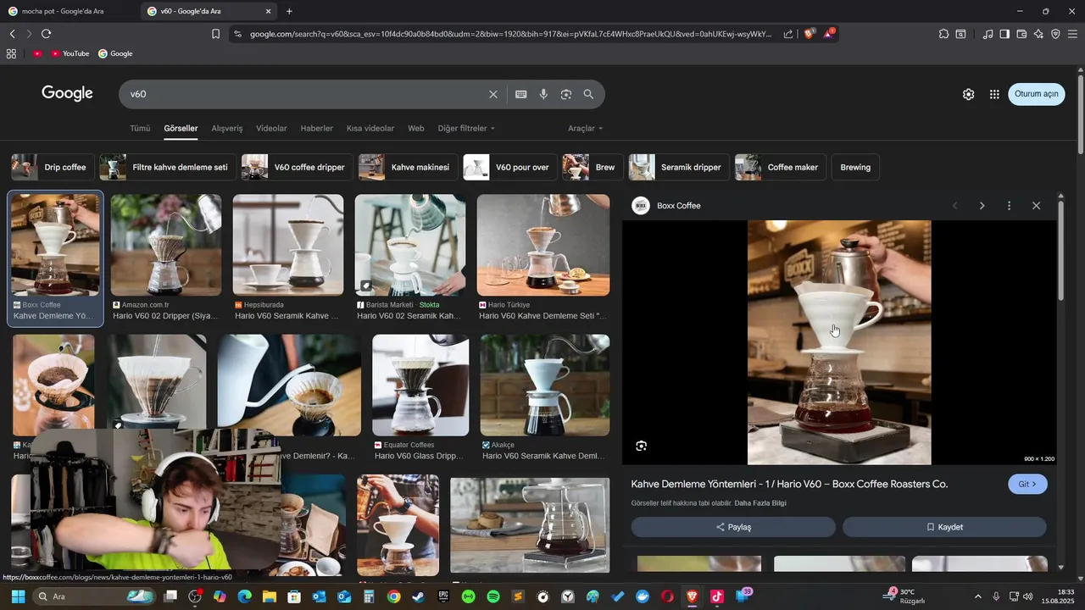
Task: Click the Git visit button
Action: point(1027,484)
